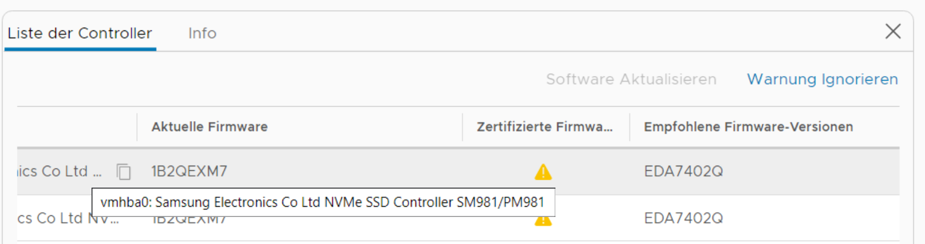Click column divider left of Empfohlene Firmware-Versionen
Screen dimensions: 925x244
pos(630,127)
